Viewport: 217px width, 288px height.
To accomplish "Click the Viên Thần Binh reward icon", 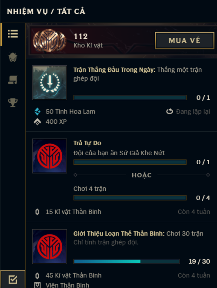I will tap(37, 285).
